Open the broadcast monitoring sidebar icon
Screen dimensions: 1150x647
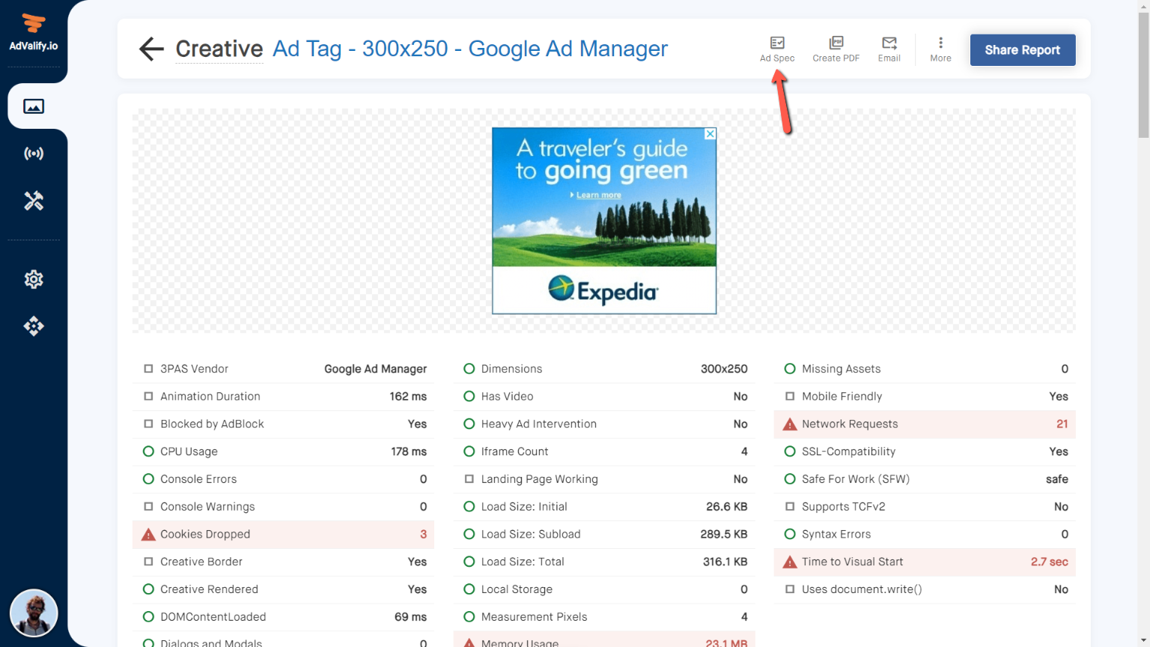click(34, 154)
